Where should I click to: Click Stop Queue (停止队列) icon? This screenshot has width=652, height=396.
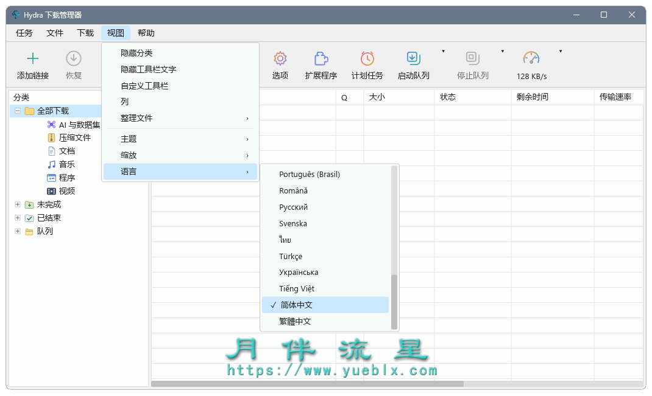click(473, 58)
